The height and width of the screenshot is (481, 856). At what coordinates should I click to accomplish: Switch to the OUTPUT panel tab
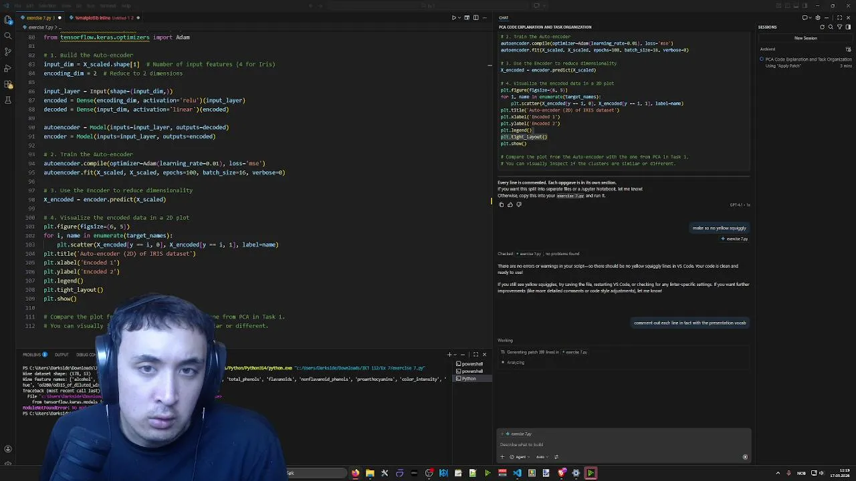[62, 355]
